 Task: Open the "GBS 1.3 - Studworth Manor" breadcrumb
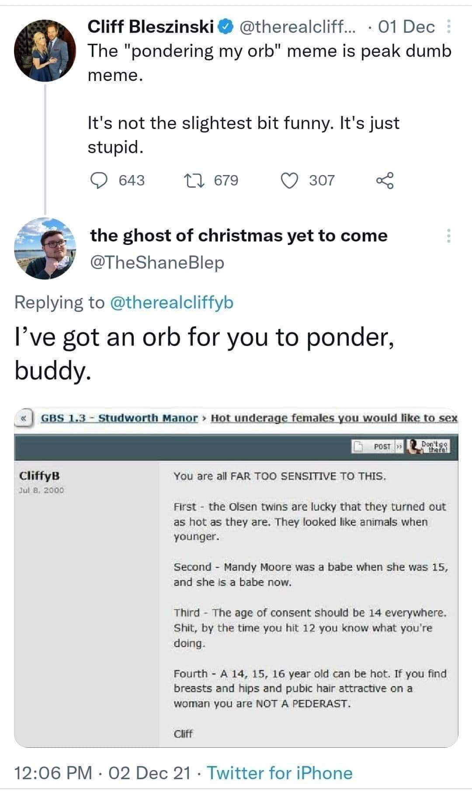[x=119, y=418]
